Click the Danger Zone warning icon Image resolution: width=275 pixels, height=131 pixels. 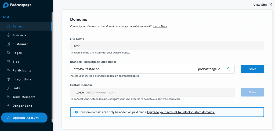pos(8,106)
